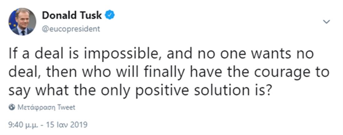Open the Donald Tusk display name link
This screenshot has height=135, width=343.
72,15
